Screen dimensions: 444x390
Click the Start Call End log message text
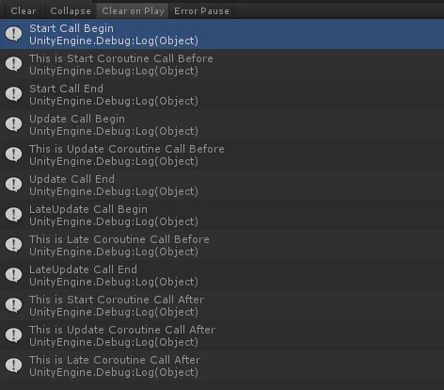click(66, 89)
